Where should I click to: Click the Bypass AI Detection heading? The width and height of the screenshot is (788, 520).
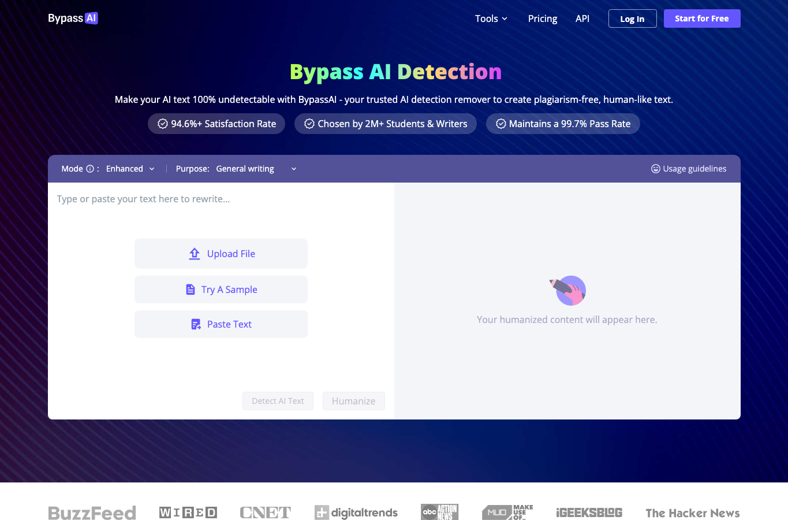click(395, 72)
